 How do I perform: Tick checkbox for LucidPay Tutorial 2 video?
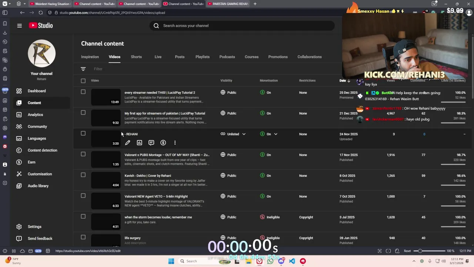[83, 92]
